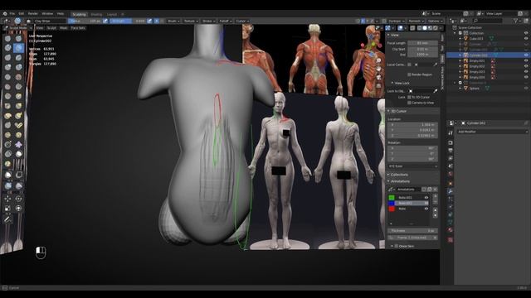Open the Modifiers properties tab wrench icon
Viewport: 531px width, 298px height.
(x=451, y=190)
